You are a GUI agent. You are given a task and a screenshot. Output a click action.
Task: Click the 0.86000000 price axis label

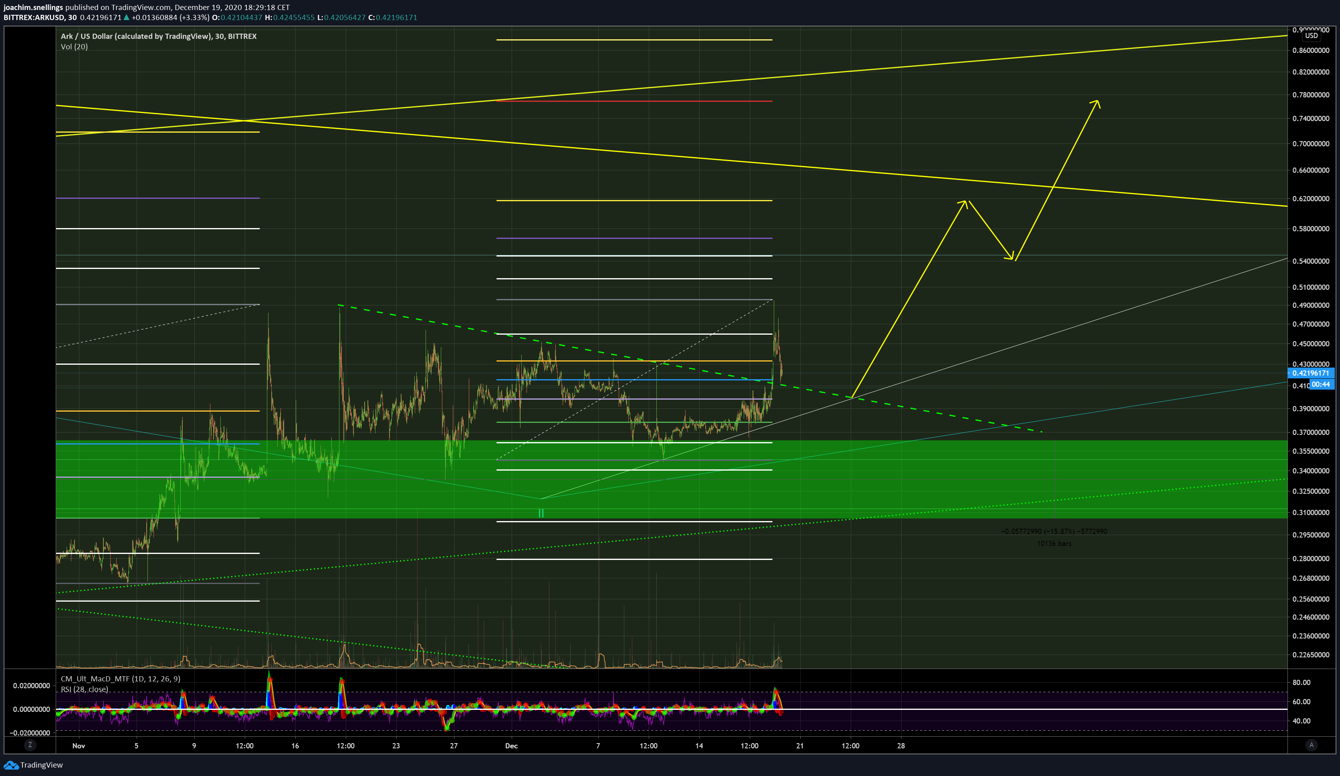pyautogui.click(x=1311, y=51)
